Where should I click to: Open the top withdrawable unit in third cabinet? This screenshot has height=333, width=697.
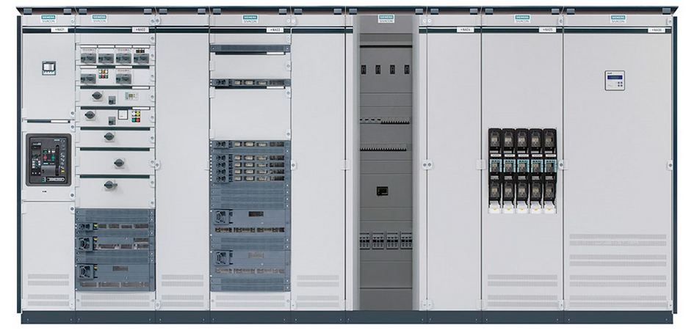[x=250, y=48]
